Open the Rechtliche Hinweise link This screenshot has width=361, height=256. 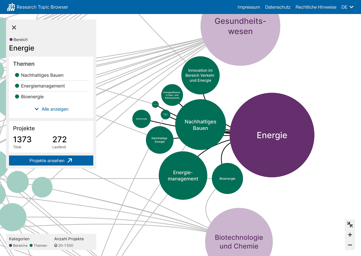point(316,7)
